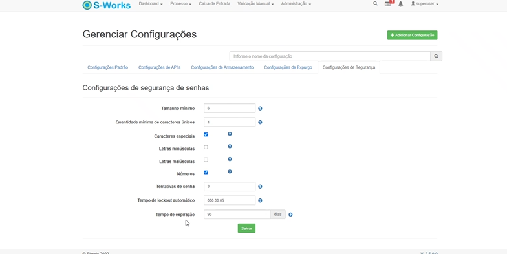
Task: Enable Letras minúsculas checkbox
Action: click(206, 147)
